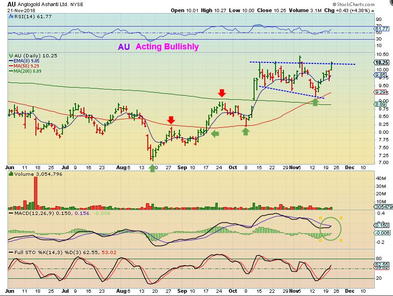This screenshot has width=393, height=296.
Task: Click the 90 RSI axis label
Action: pos(379,20)
